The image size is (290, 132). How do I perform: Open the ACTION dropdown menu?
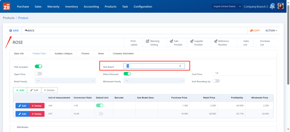tap(271, 30)
